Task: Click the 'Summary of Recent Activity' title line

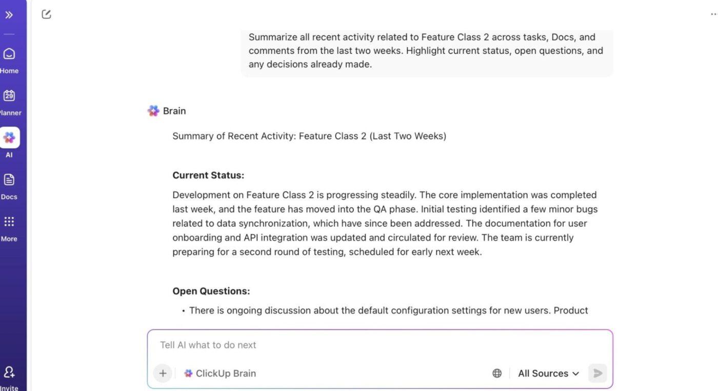Action: (309, 136)
